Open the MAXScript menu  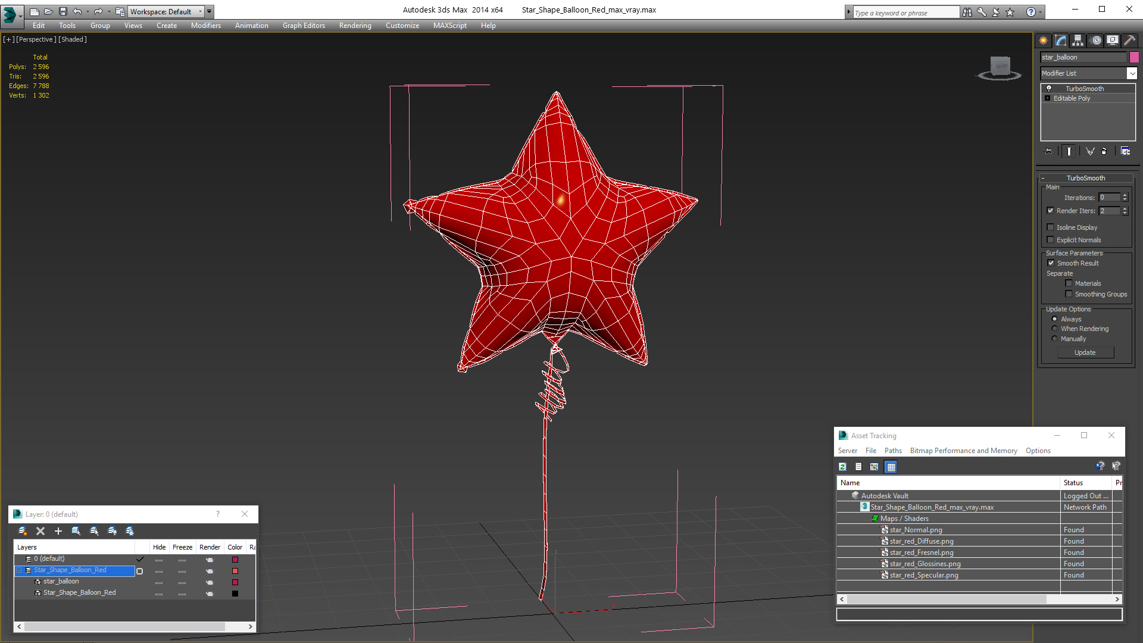pos(449,26)
